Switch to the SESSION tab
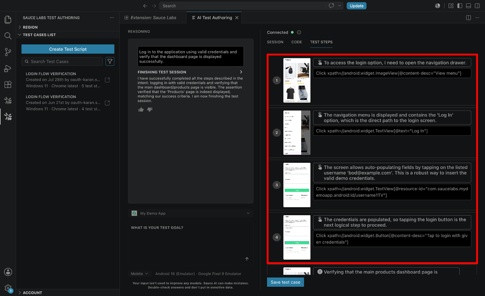Screen dimensions: 485x296 (x=275, y=42)
